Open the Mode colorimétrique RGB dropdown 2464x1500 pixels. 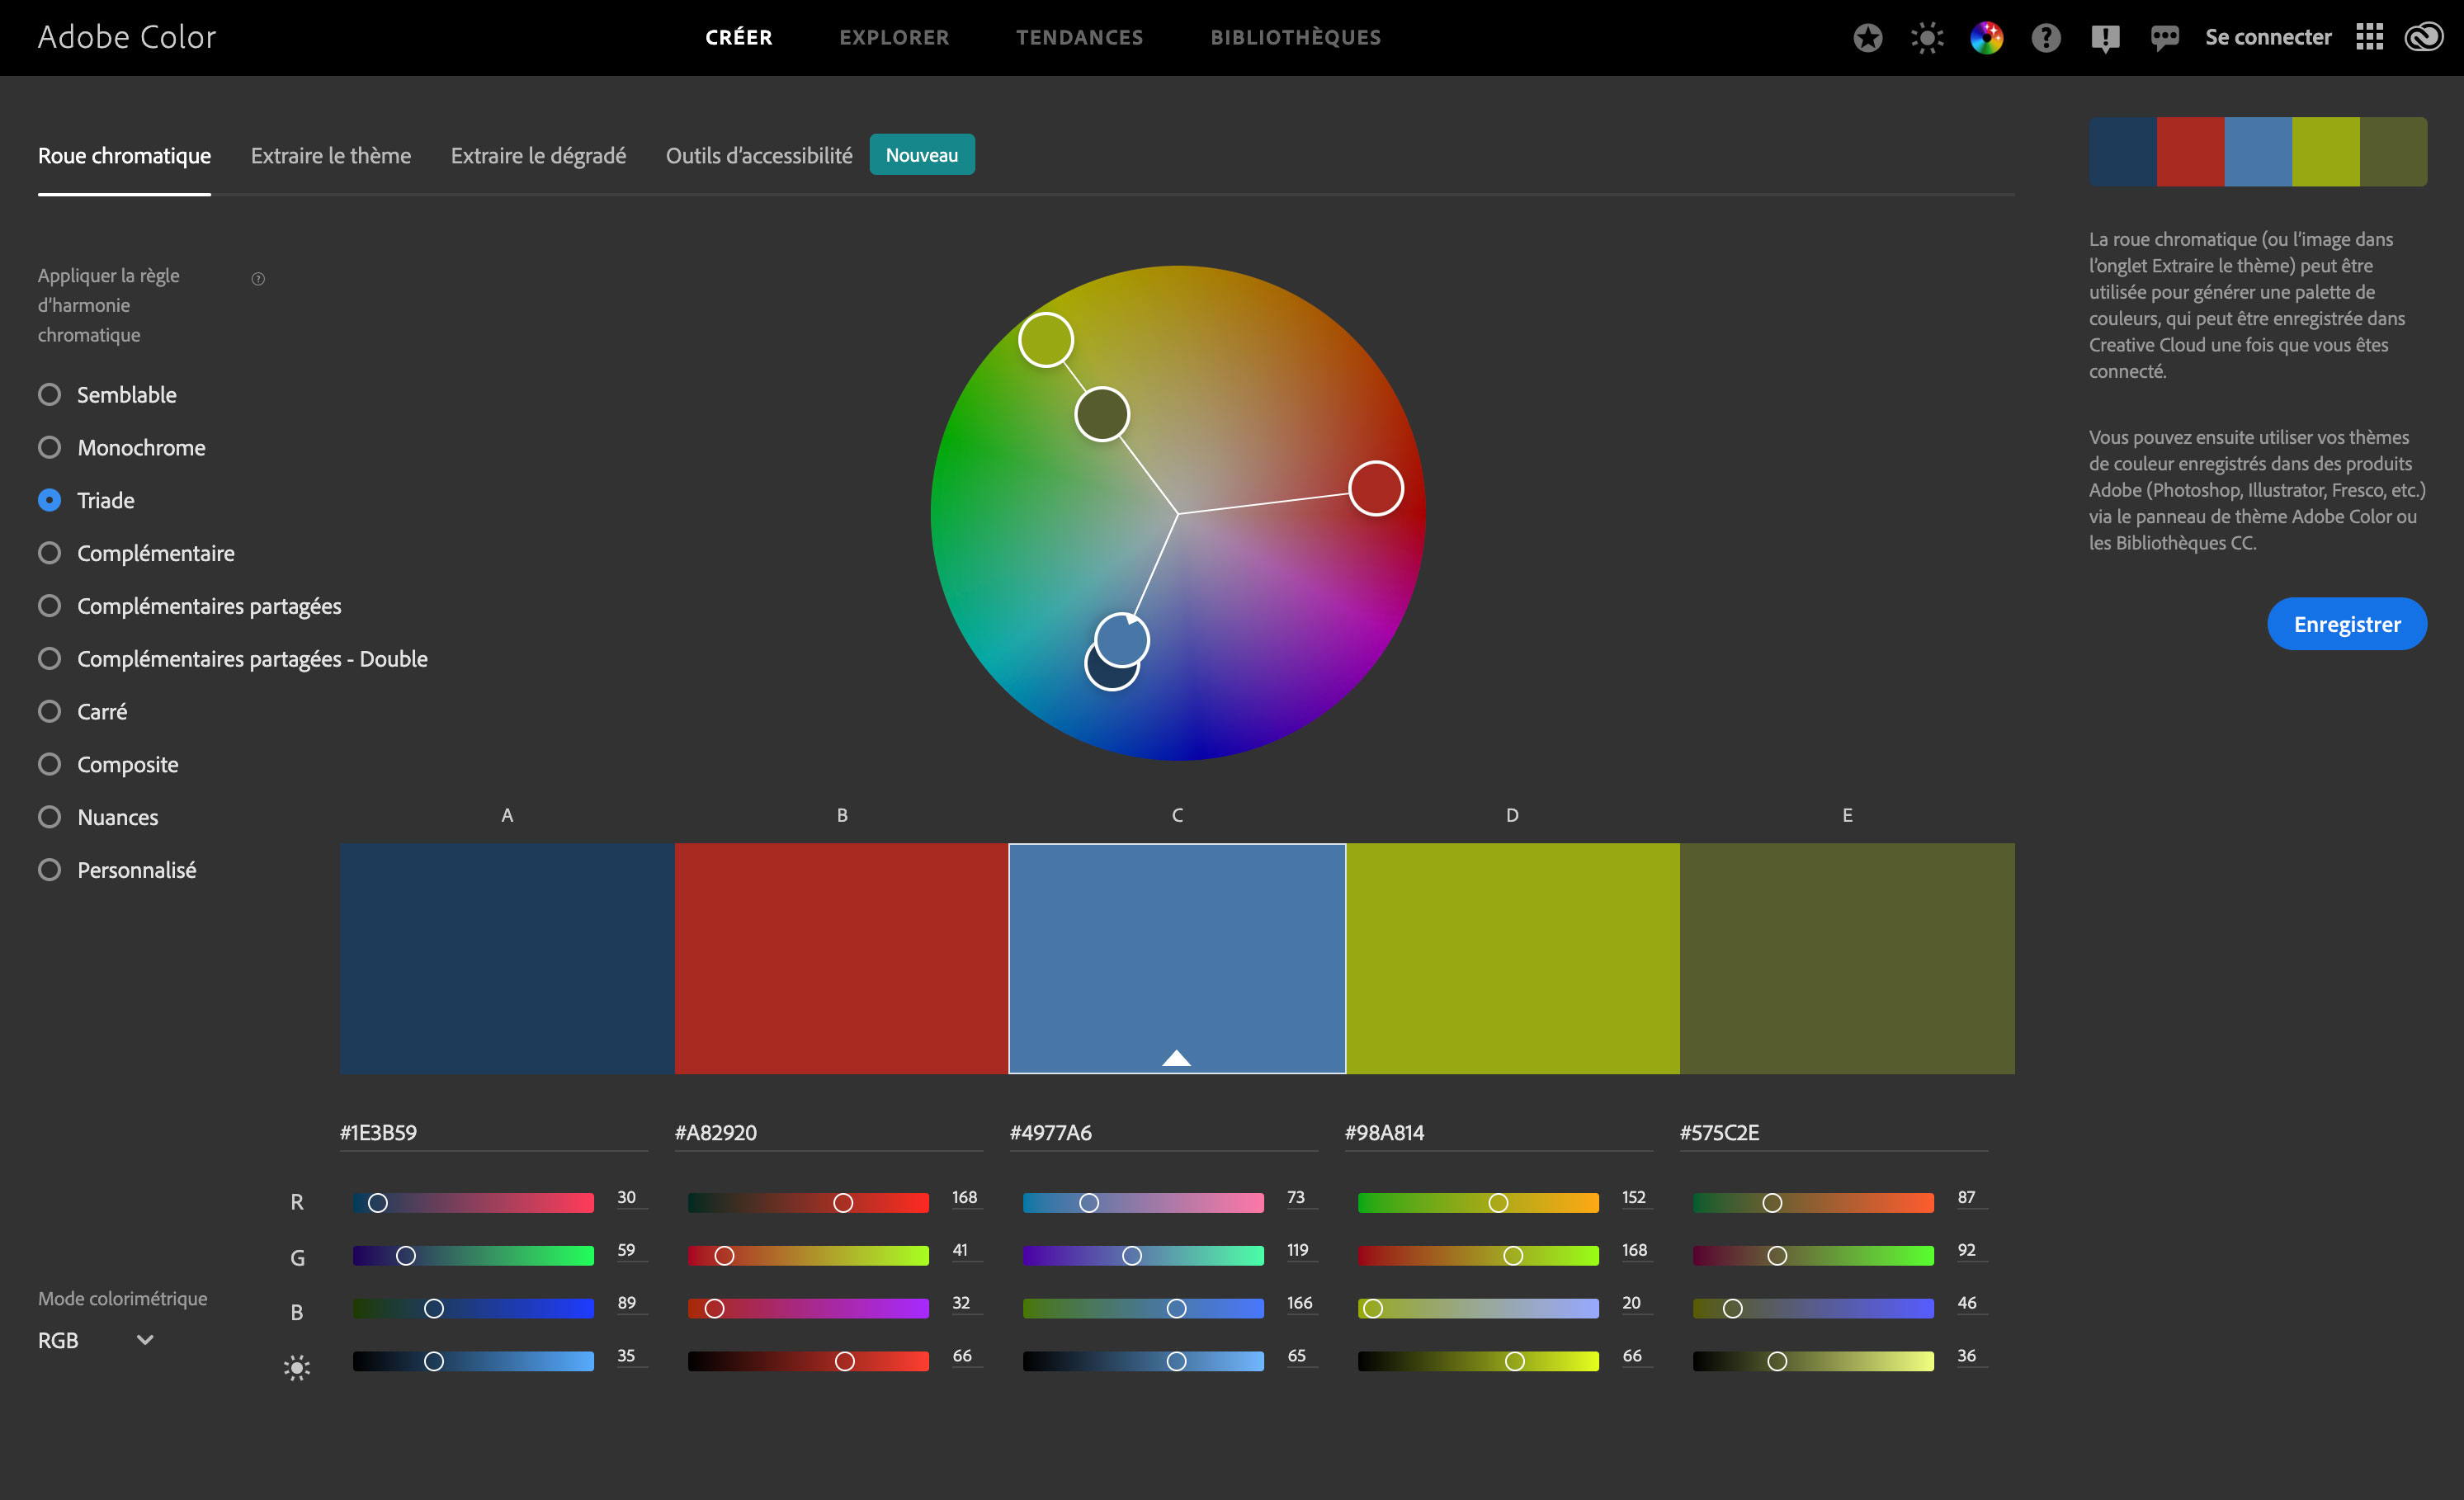[96, 1340]
